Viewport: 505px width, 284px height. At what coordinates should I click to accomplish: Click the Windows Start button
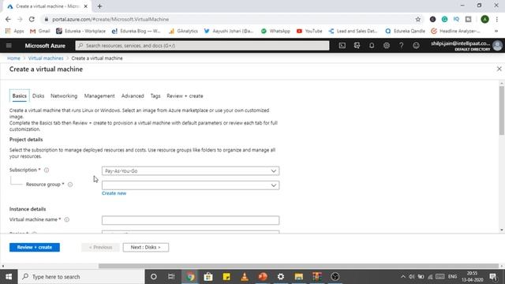pos(9,277)
